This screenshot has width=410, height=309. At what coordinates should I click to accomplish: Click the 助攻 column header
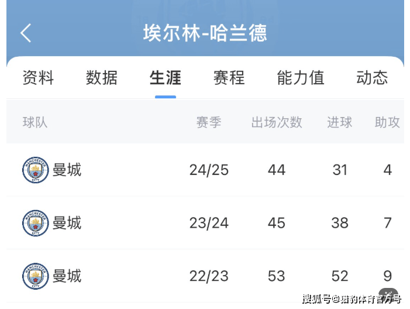click(387, 122)
